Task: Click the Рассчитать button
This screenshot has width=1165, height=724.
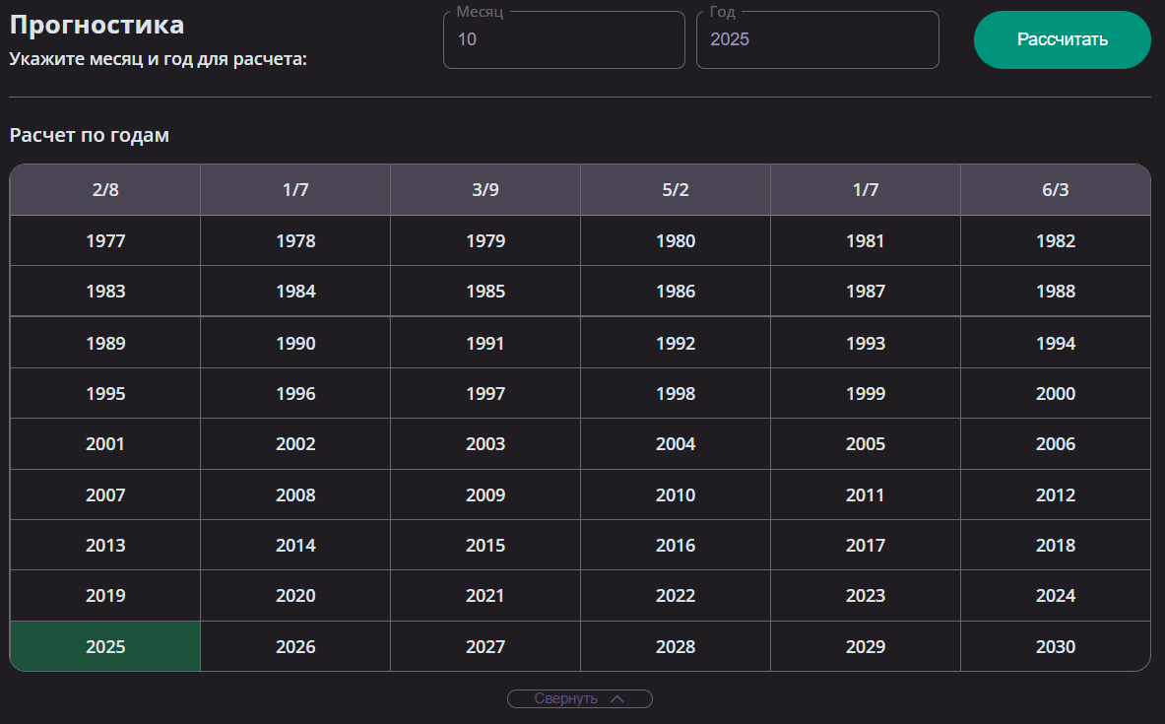Action: click(x=1062, y=39)
